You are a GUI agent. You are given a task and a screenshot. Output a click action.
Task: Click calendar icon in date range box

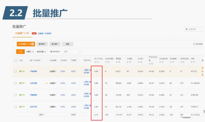187,29
